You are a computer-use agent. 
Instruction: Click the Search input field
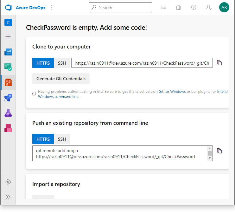120,7
